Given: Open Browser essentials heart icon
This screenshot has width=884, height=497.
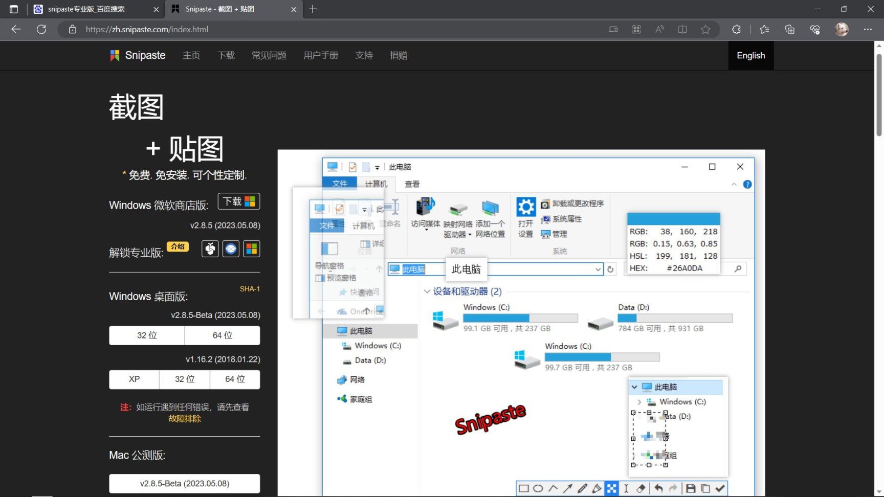Looking at the screenshot, I should [815, 29].
